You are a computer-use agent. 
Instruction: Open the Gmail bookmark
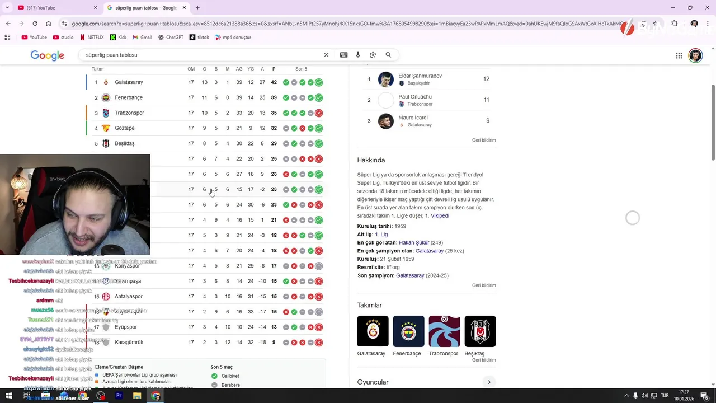pyautogui.click(x=142, y=38)
